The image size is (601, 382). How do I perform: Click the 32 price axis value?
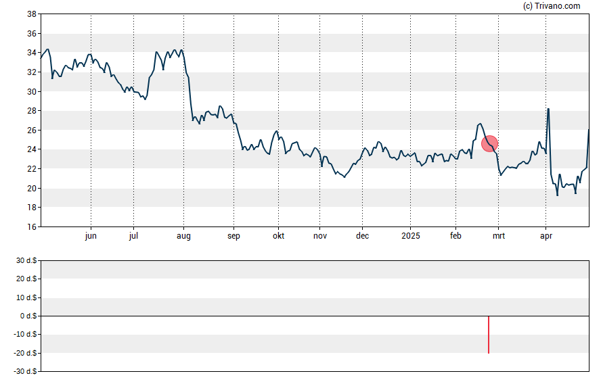32,72
